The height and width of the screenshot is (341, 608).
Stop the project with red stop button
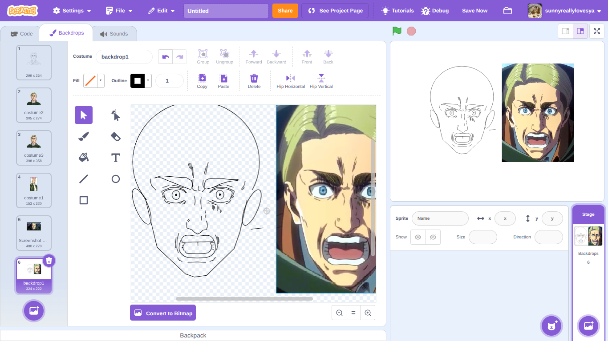(x=411, y=31)
